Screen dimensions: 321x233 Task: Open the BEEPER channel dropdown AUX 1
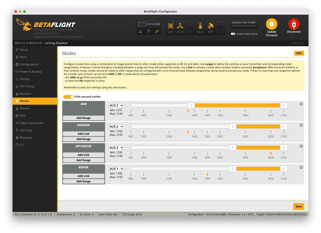(x=116, y=169)
